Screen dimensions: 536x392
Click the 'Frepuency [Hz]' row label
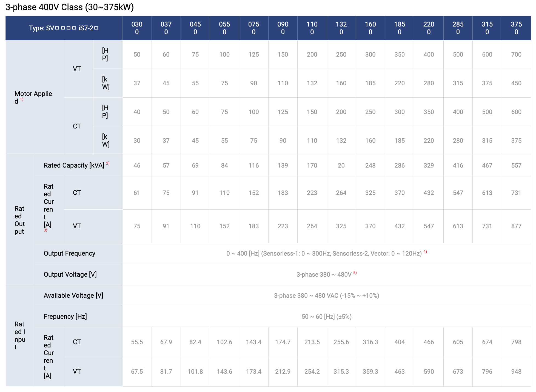65,317
